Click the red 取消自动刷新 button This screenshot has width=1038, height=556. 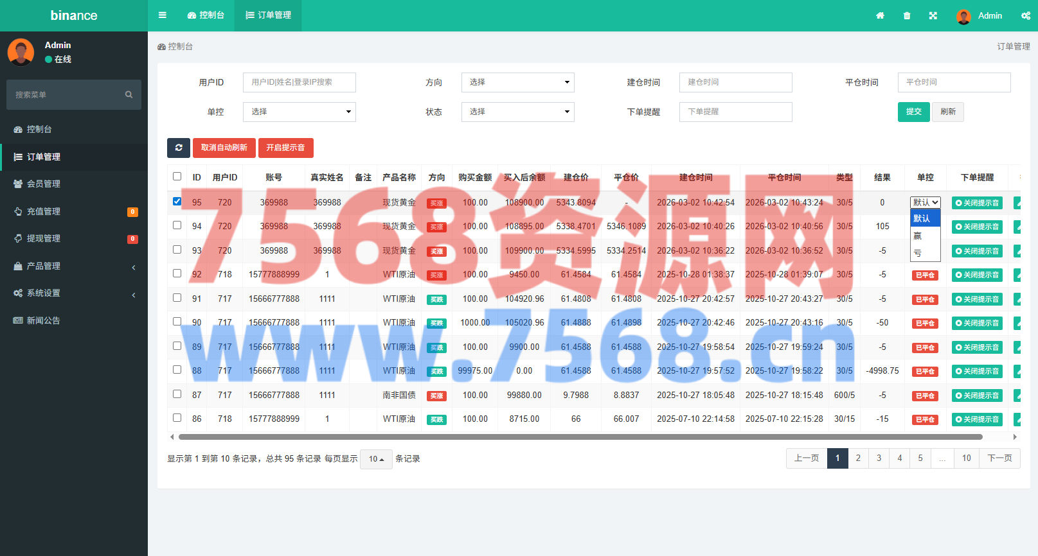[224, 148]
